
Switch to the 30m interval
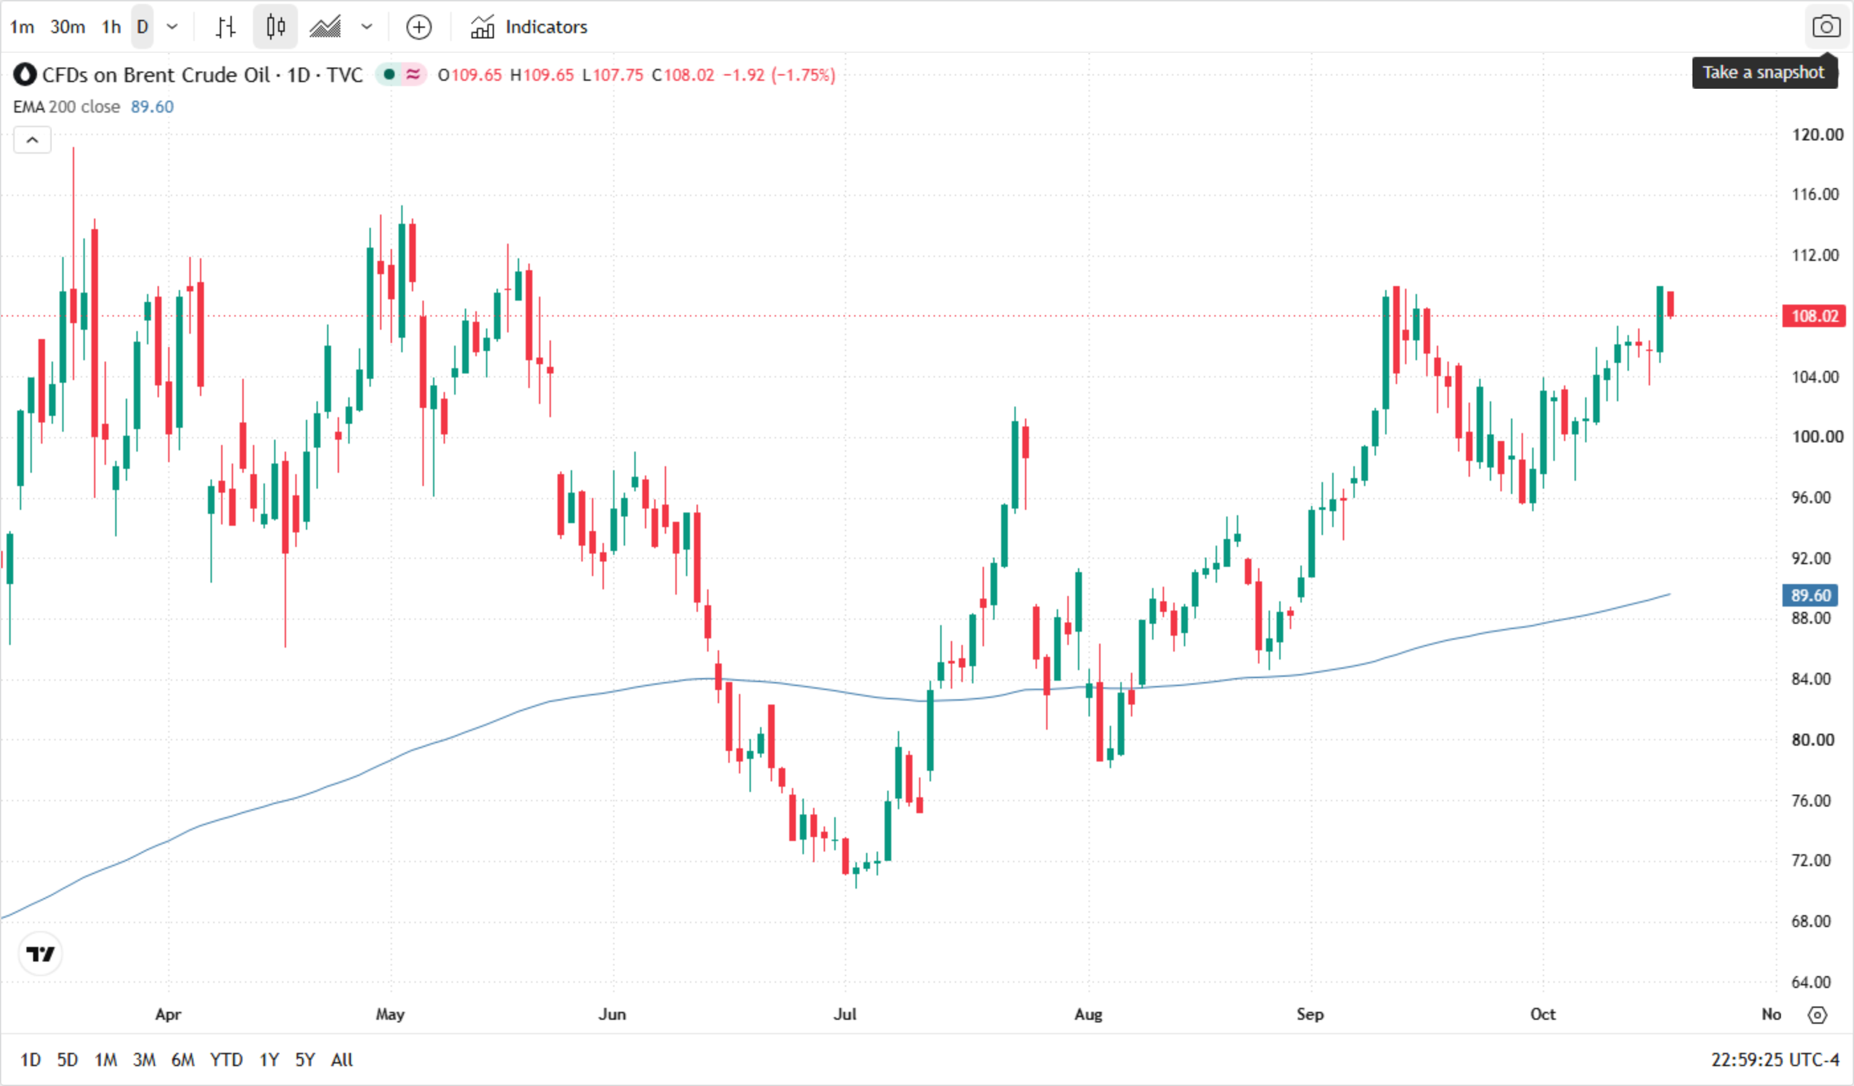(68, 27)
